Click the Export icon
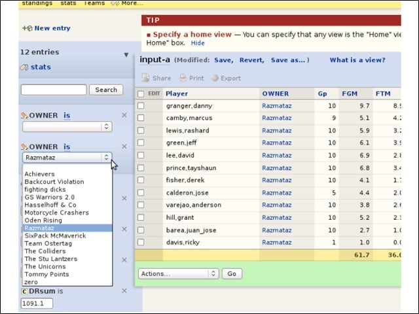The width and height of the screenshot is (419, 314). click(x=215, y=78)
